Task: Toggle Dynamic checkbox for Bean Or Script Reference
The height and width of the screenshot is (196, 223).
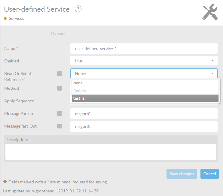Action: [x=60, y=74]
